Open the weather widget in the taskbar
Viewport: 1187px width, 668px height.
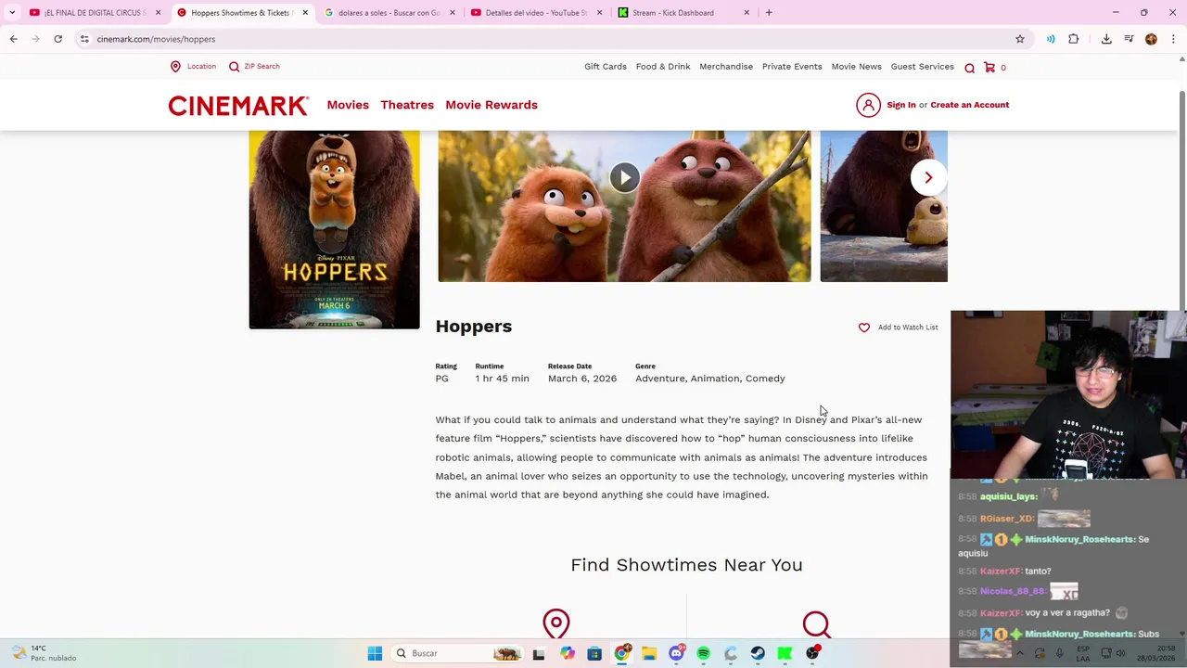click(45, 653)
